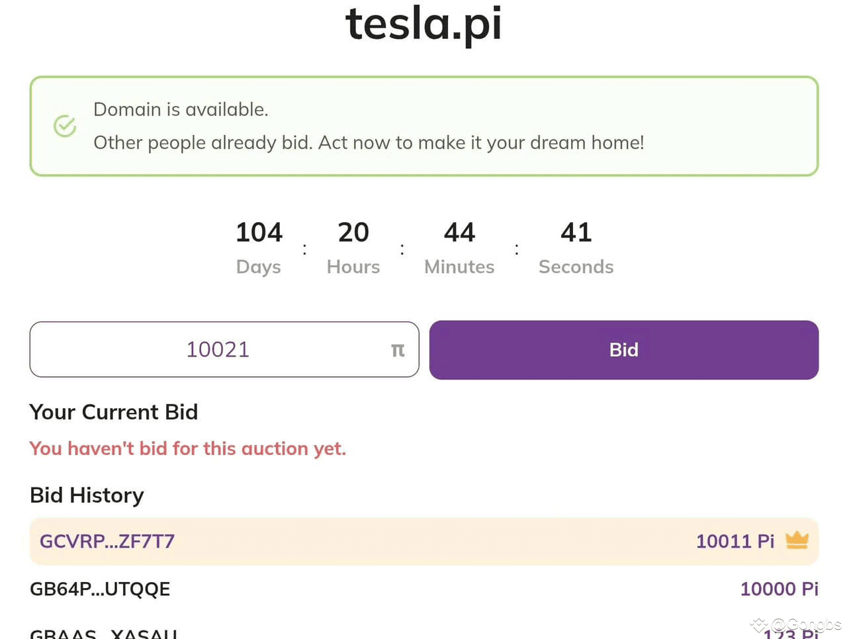Click the crown icon beside top bid
The width and height of the screenshot is (847, 639).
(x=797, y=540)
